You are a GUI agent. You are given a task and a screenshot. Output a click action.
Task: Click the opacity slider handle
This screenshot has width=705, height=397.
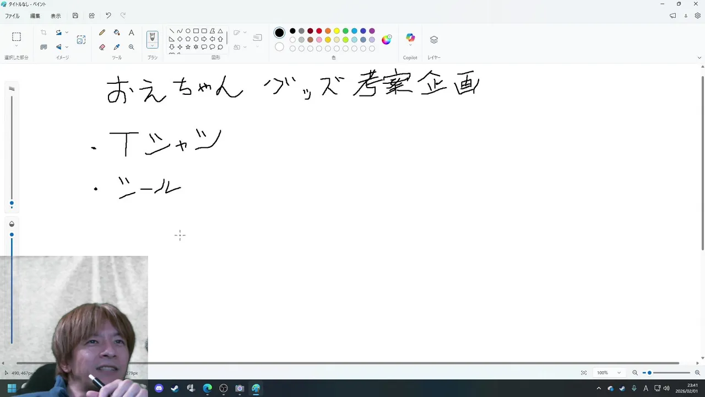(12, 235)
